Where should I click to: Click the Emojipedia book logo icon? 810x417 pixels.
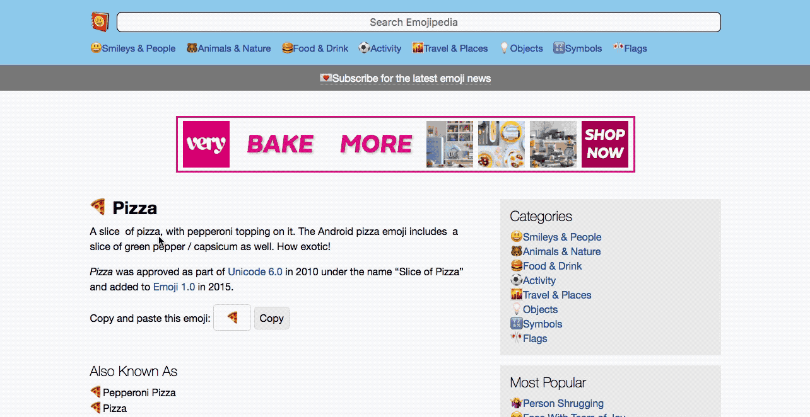click(100, 22)
